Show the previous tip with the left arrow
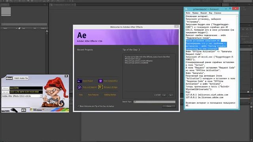 (x=164, y=95)
